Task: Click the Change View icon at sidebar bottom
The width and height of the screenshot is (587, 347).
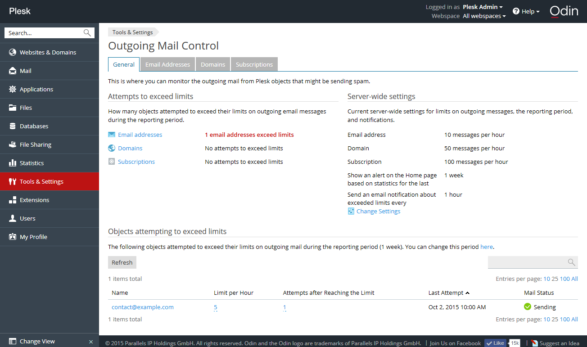Action: 13,341
